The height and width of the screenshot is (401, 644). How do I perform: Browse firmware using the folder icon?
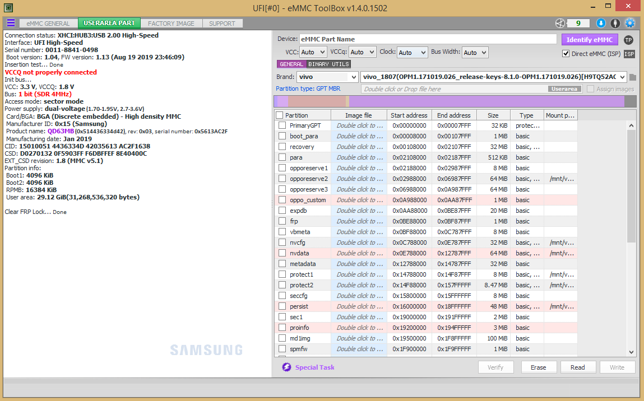coord(633,77)
